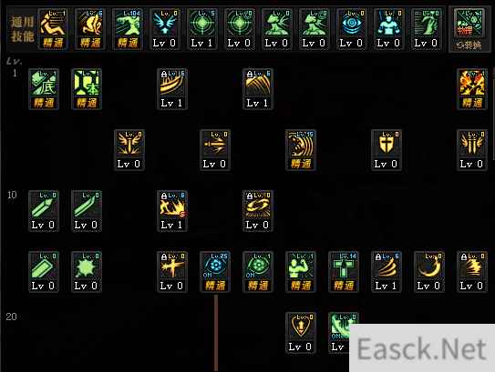This screenshot has width=495, height=372.
Task: Click the gold crescent moon Lv 0 skill
Action: [x=429, y=272]
